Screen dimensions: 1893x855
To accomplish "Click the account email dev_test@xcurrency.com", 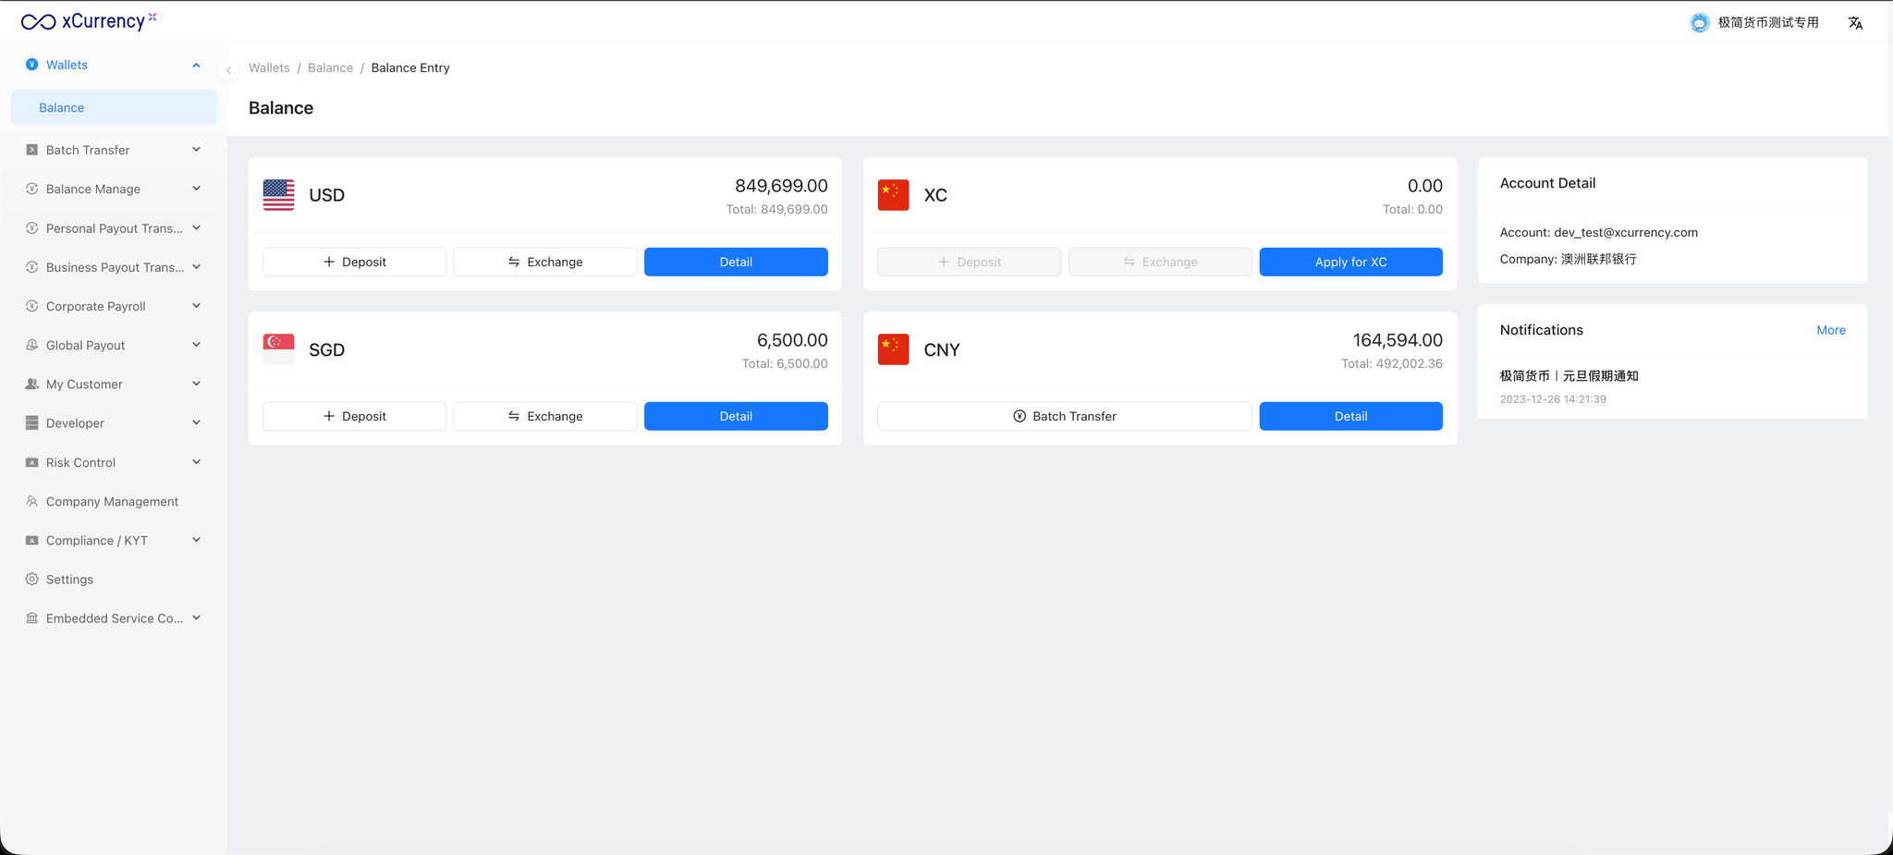I will pyautogui.click(x=1626, y=232).
